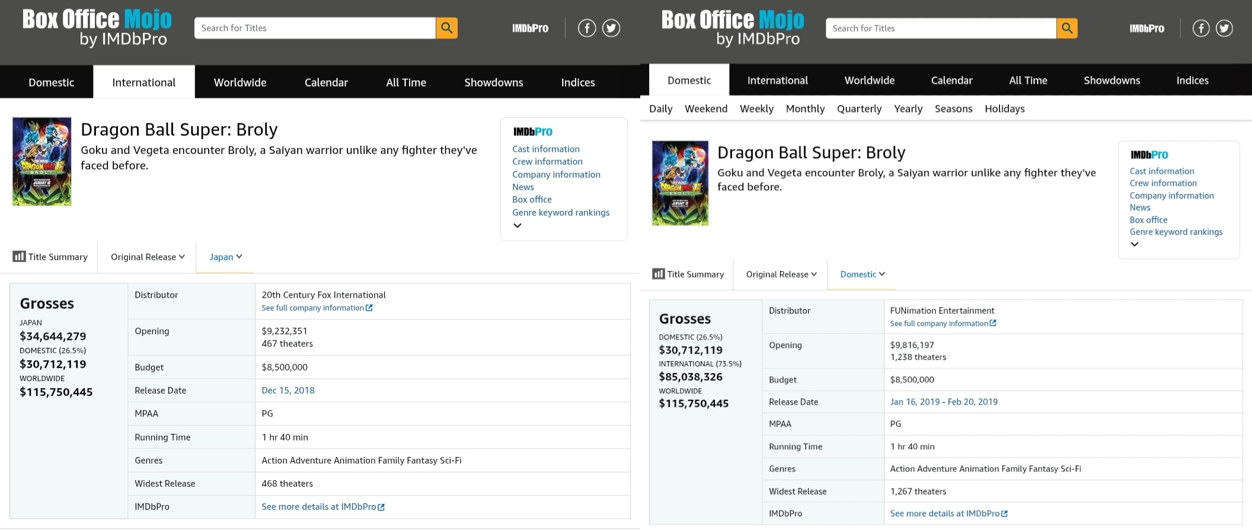Open News link in the left page sidebar
This screenshot has width=1252, height=530.
[x=523, y=187]
